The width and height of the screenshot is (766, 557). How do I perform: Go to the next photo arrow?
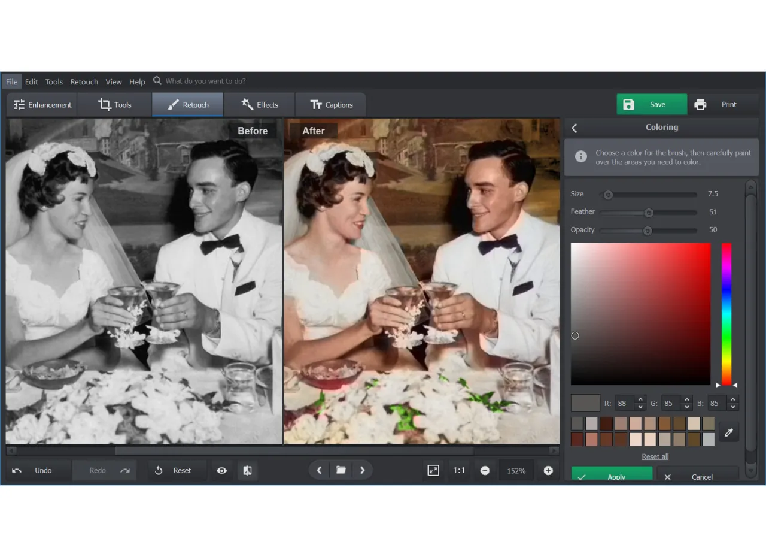pyautogui.click(x=362, y=470)
